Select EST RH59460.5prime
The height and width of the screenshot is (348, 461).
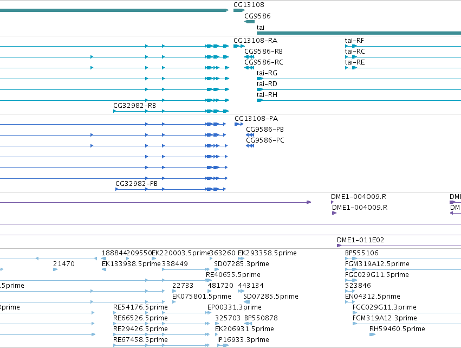(397, 329)
